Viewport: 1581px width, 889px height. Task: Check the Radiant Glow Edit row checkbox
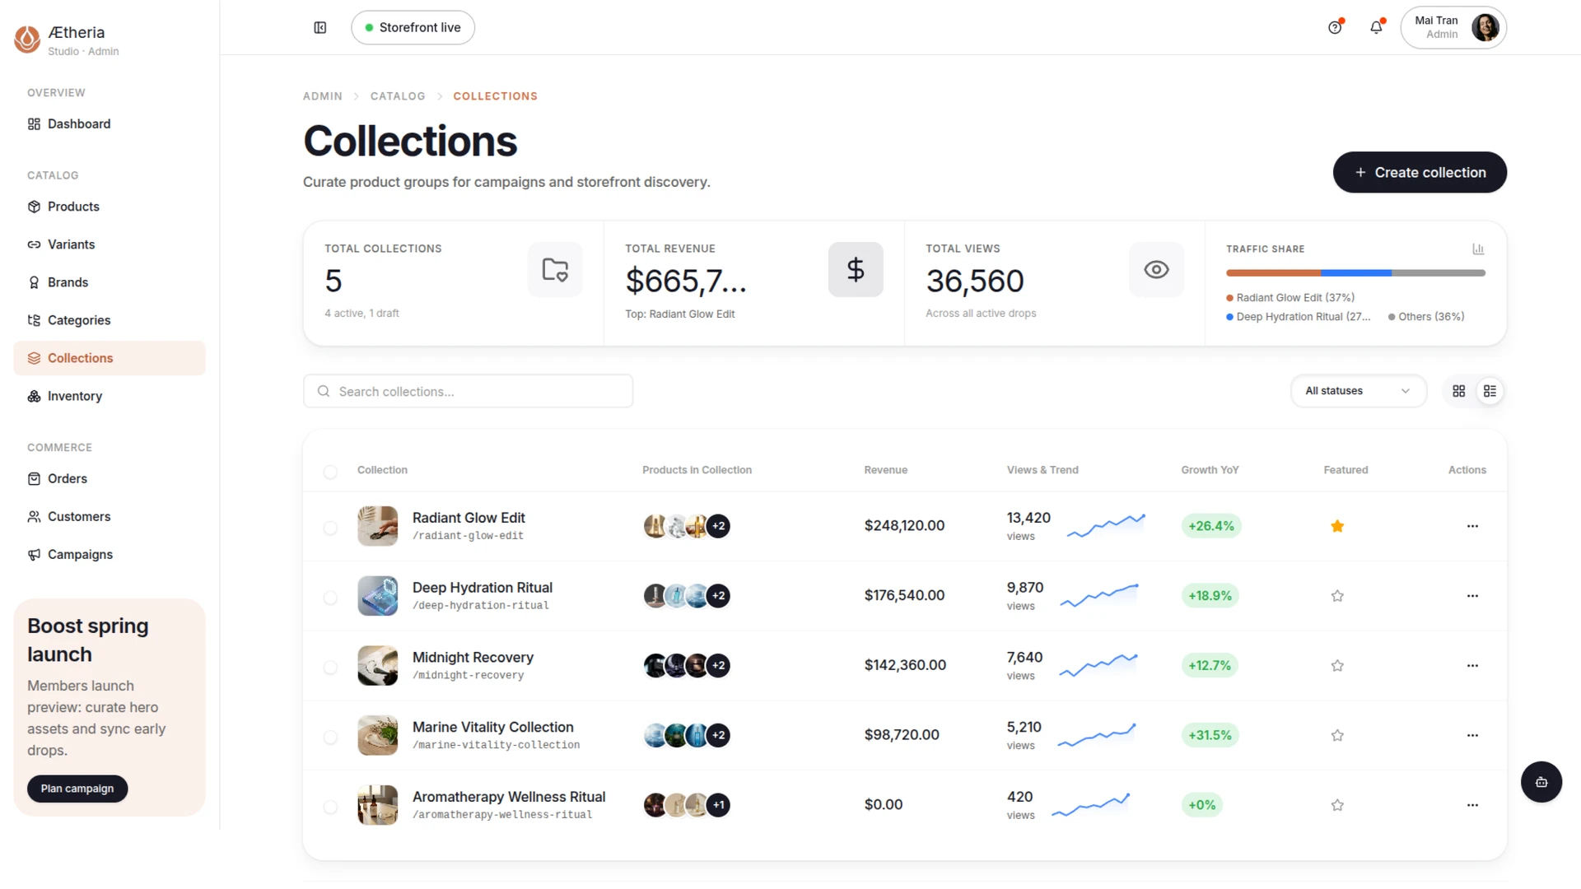[x=330, y=528]
